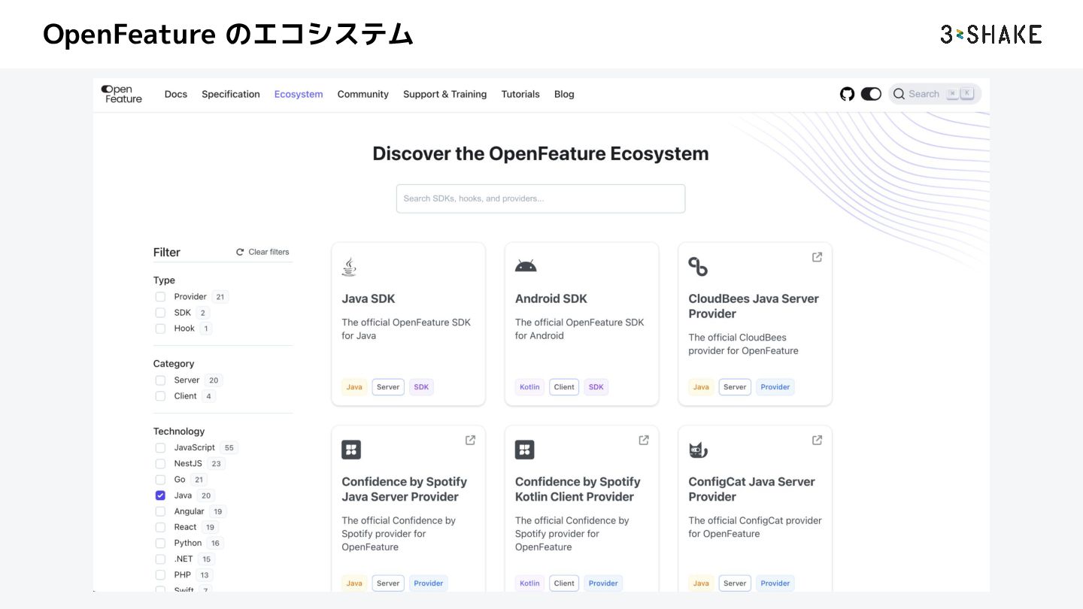Click Kotlin tag on Confidence Kotlin Client card
The width and height of the screenshot is (1083, 609).
tap(529, 583)
